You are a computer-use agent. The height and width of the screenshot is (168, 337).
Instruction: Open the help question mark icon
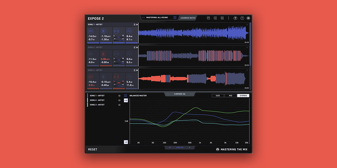242,18
